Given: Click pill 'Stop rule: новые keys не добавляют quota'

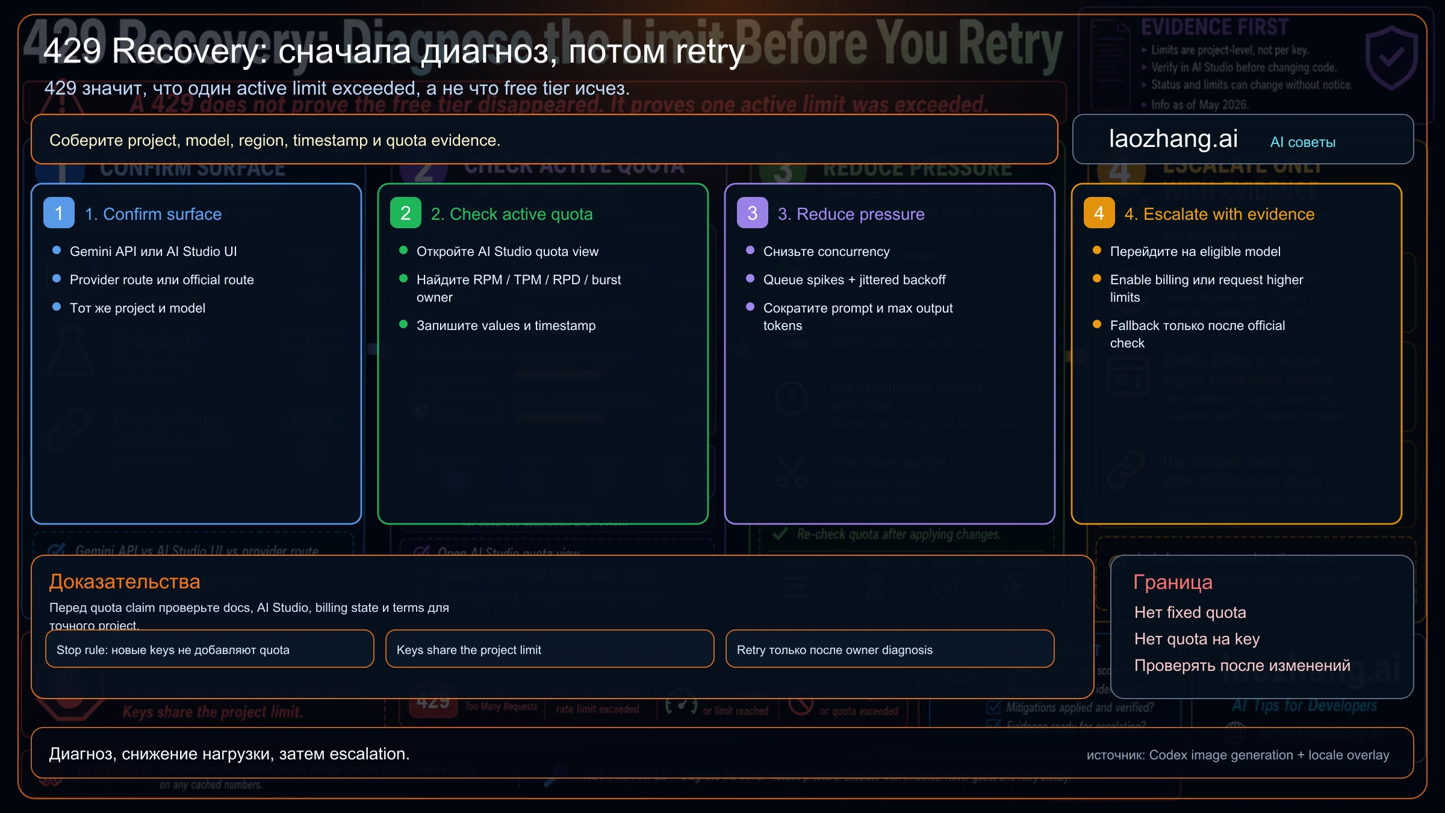Looking at the screenshot, I should click(x=210, y=649).
